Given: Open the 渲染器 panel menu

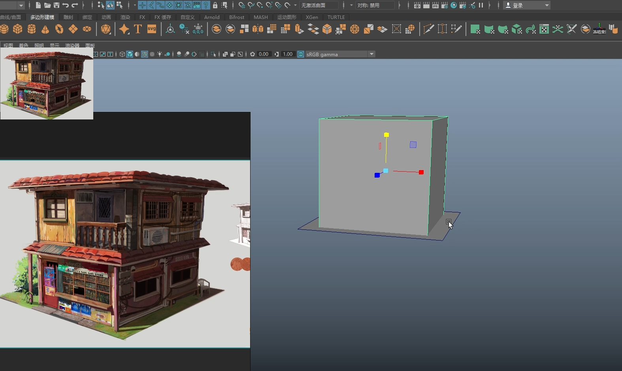Looking at the screenshot, I should (x=72, y=45).
